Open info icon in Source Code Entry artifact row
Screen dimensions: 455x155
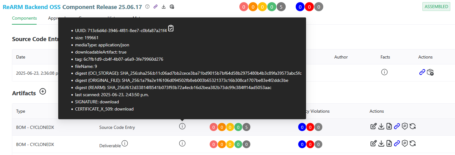click(182, 126)
